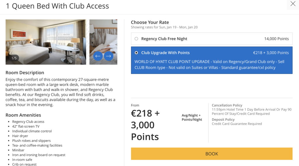Advance to the next room photo
Viewport: 299px width, 166px height.
click(x=109, y=56)
